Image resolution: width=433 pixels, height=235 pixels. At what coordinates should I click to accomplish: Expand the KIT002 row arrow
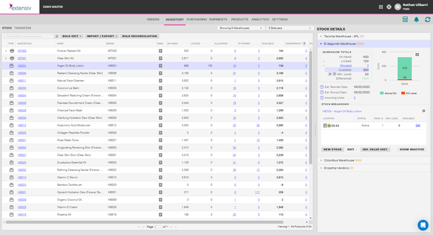click(x=6, y=51)
